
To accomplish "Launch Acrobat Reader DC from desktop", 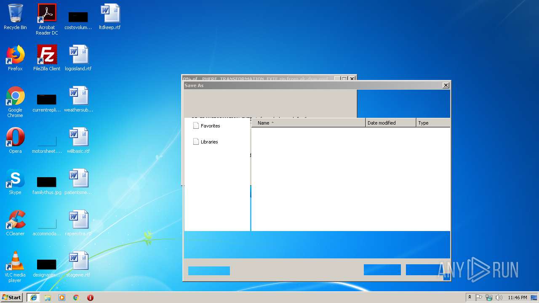I will coord(47,19).
